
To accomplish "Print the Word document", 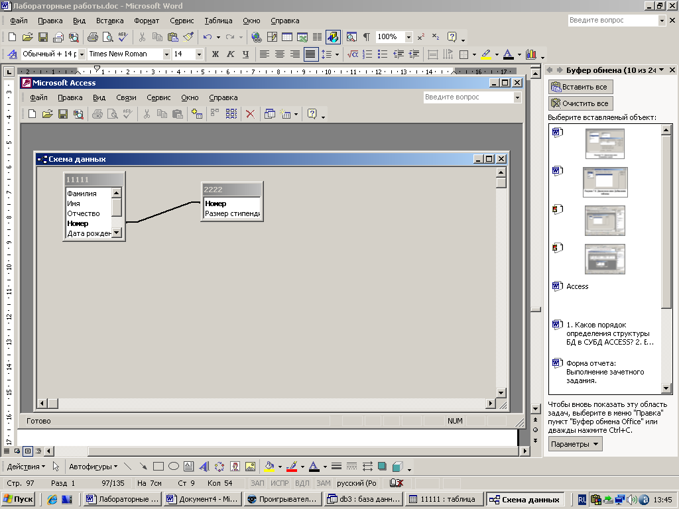I will (92, 37).
